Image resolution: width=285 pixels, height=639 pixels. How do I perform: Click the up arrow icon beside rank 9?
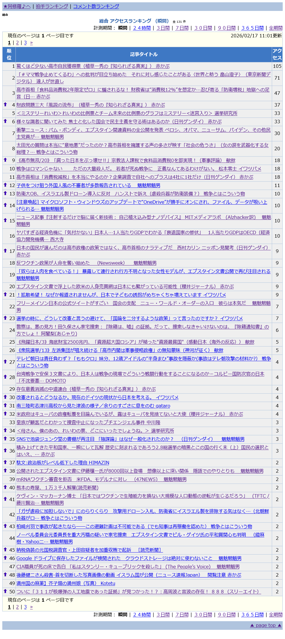(x=5, y=160)
